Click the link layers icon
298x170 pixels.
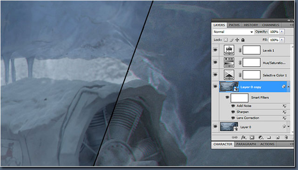pos(235,137)
